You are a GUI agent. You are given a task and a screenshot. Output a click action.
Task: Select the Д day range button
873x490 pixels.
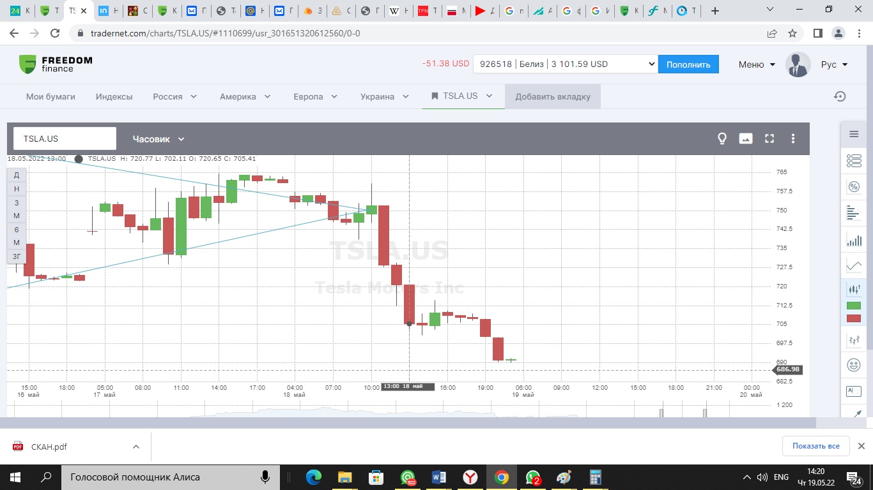(x=17, y=175)
